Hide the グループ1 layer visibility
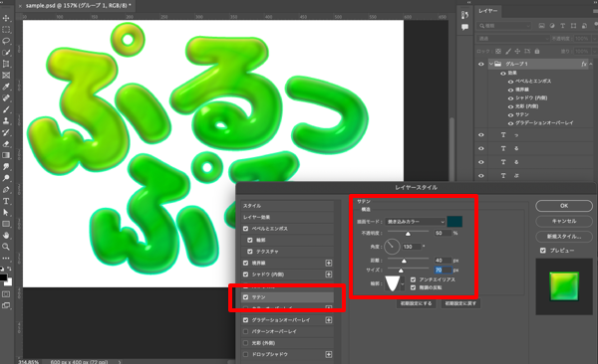Screen dimensions: 598x364 click(x=481, y=64)
